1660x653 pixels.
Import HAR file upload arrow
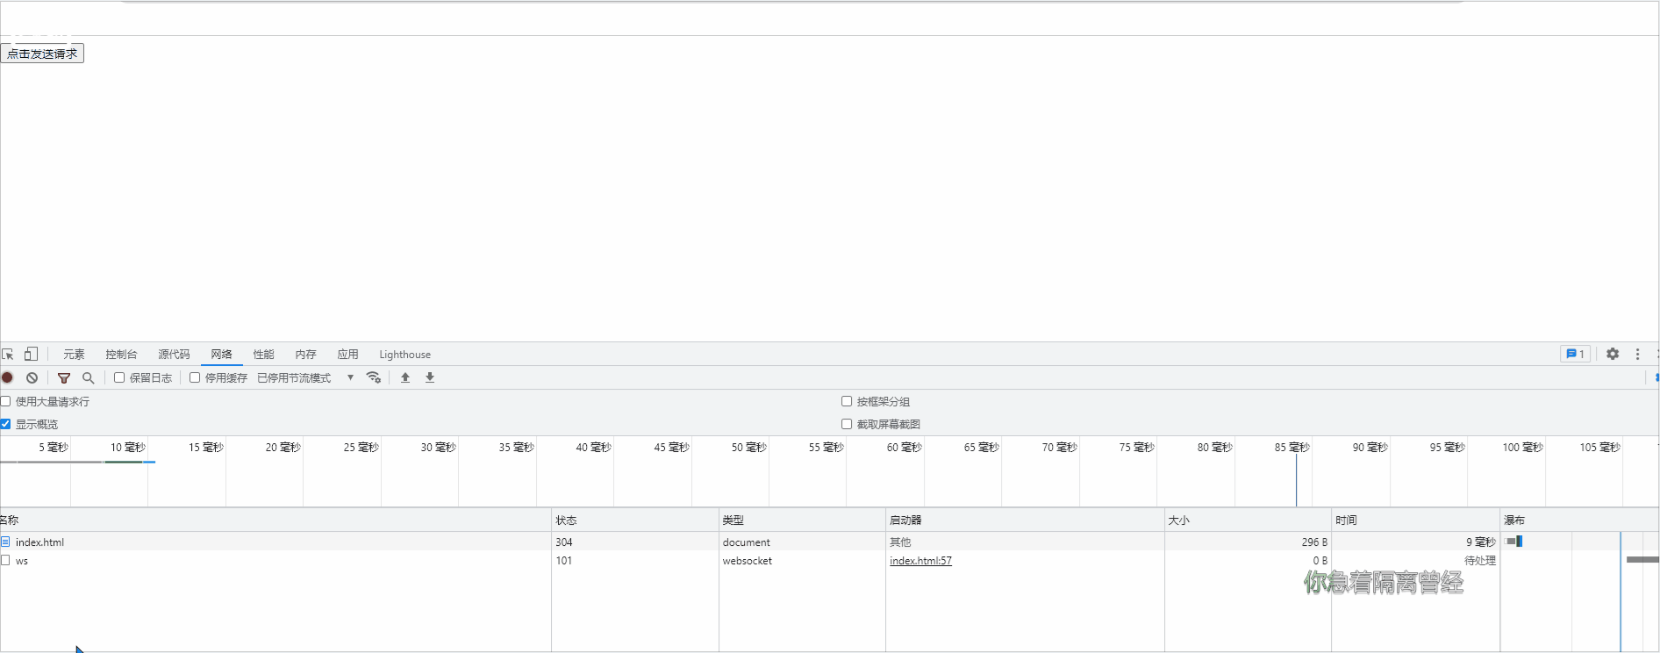pos(405,377)
